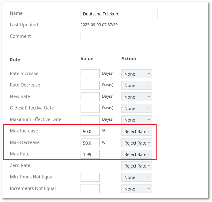Open the Rate Increase action dropdown
Screen dimensions: 212x202
tap(137, 74)
